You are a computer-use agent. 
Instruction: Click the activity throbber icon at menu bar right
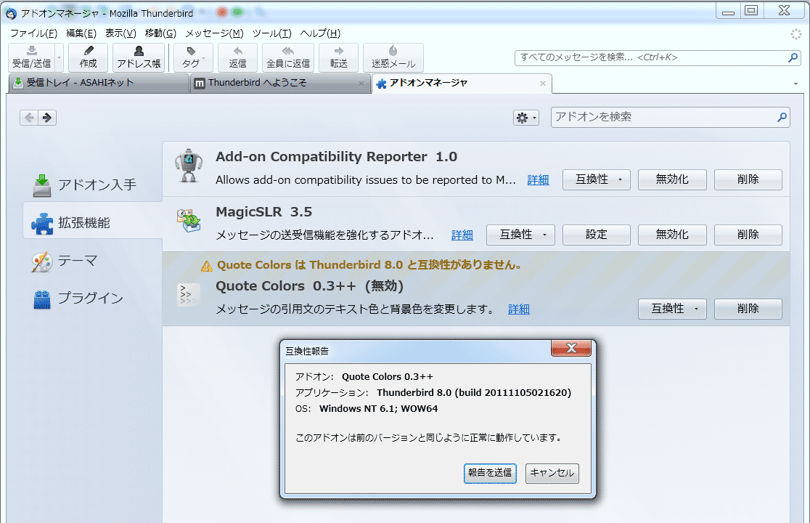[796, 34]
